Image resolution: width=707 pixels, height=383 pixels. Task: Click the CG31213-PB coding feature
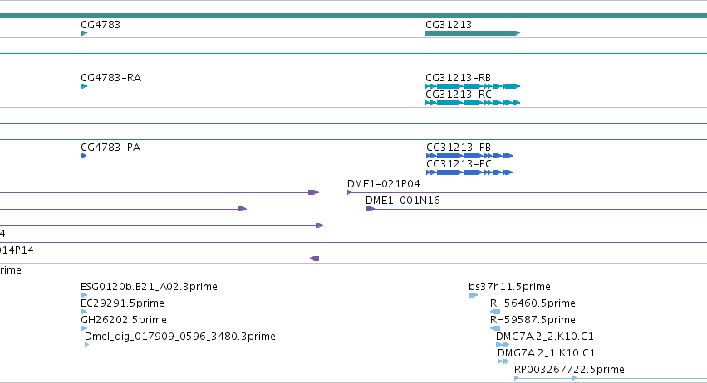click(469, 156)
